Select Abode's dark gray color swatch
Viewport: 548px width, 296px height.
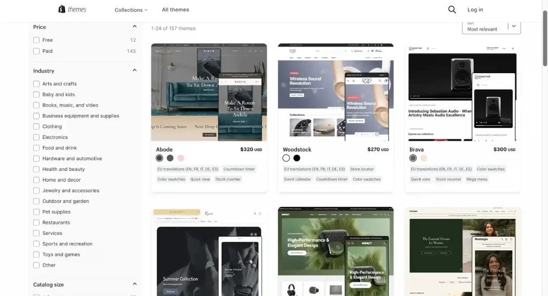[159, 158]
